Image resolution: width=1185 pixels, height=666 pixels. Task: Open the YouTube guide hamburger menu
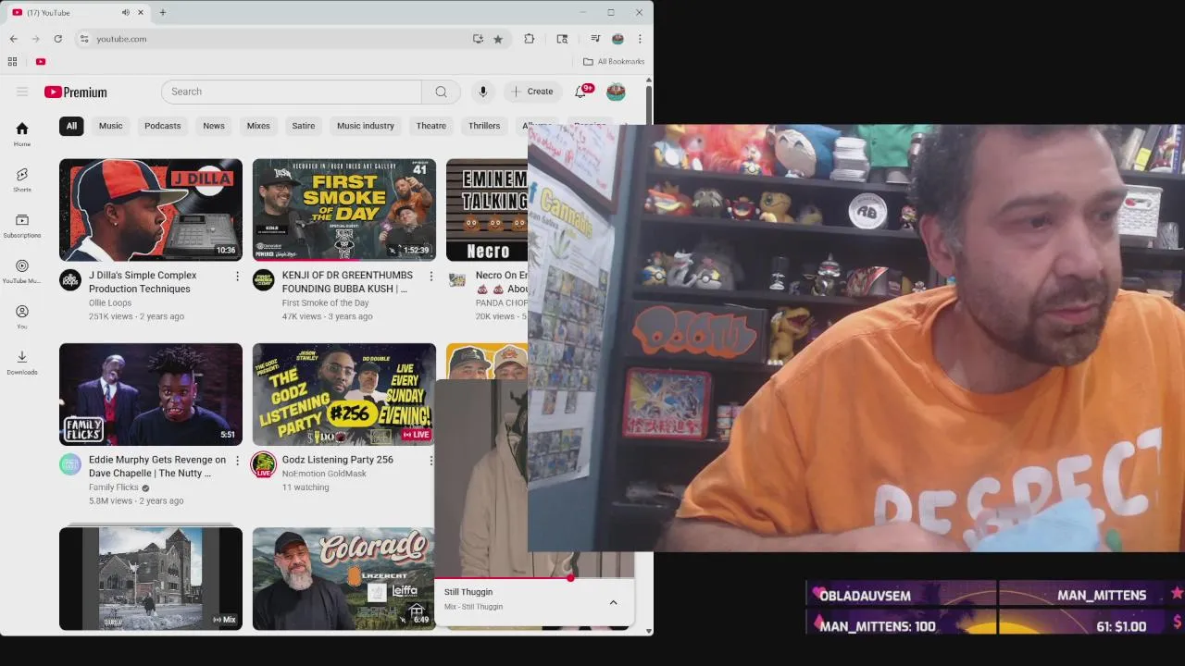pos(22,92)
